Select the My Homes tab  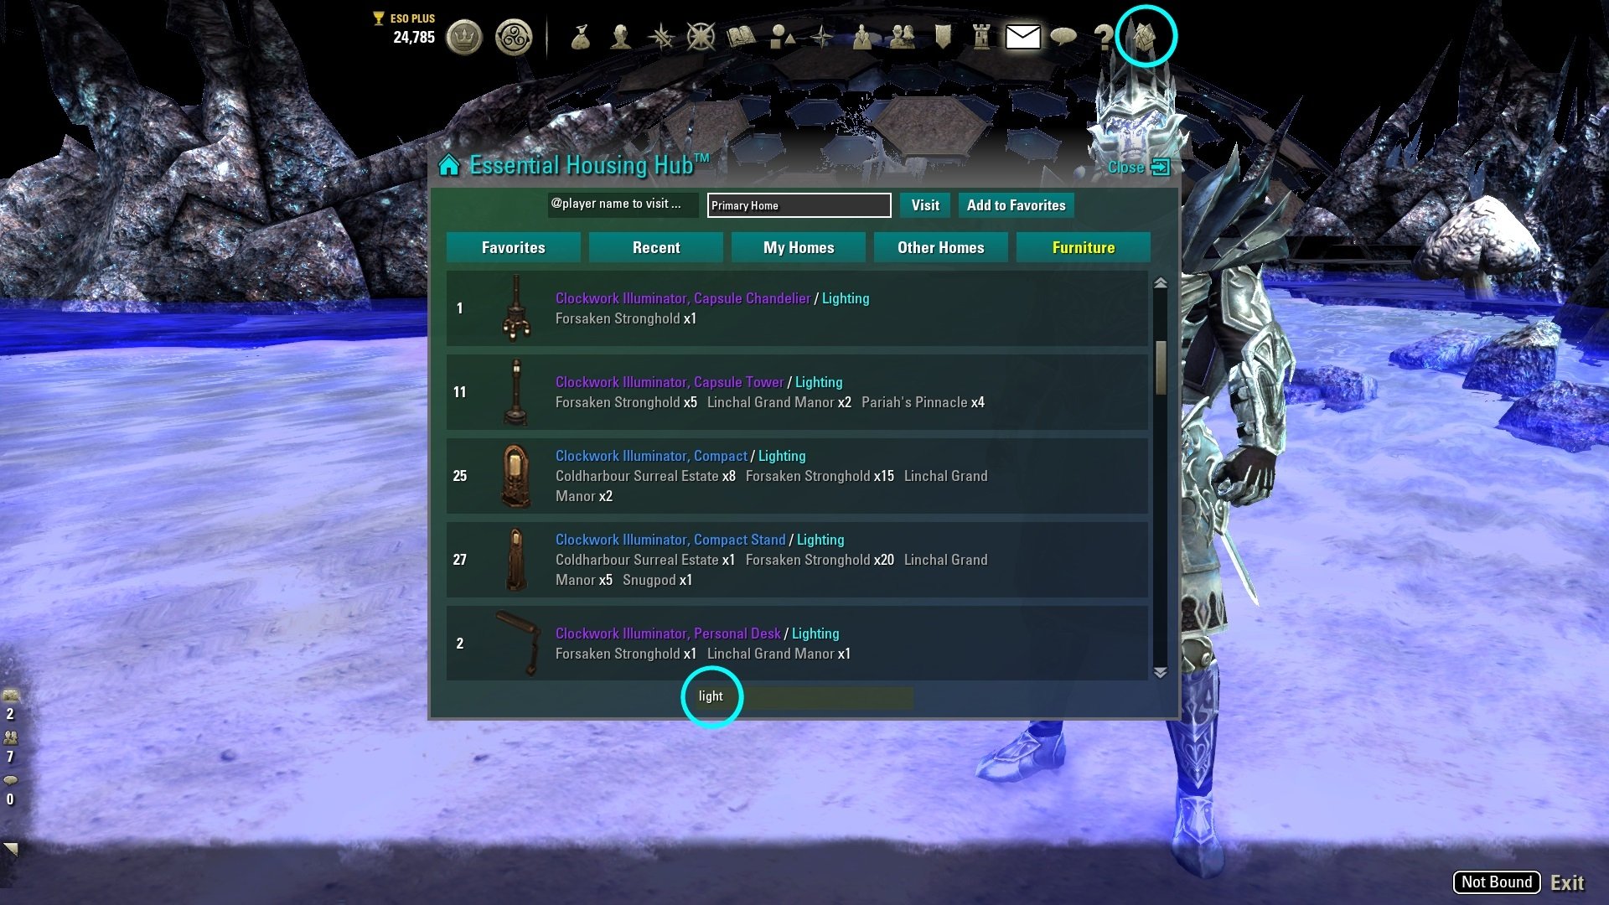798,246
